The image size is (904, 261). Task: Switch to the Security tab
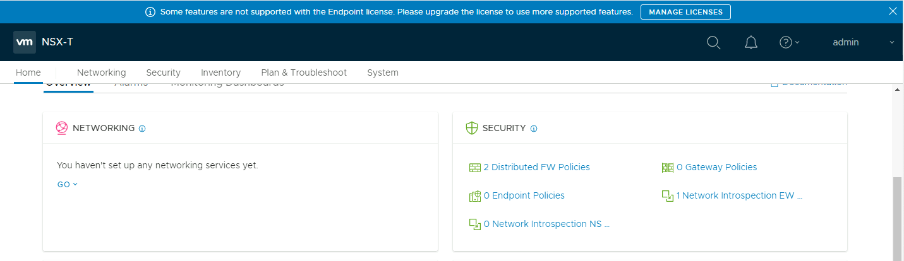click(x=163, y=72)
